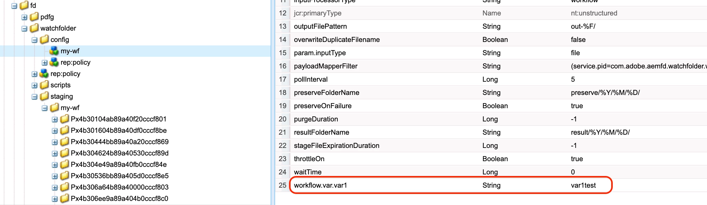
Task: Click the param.inputType property name
Action: coord(320,53)
